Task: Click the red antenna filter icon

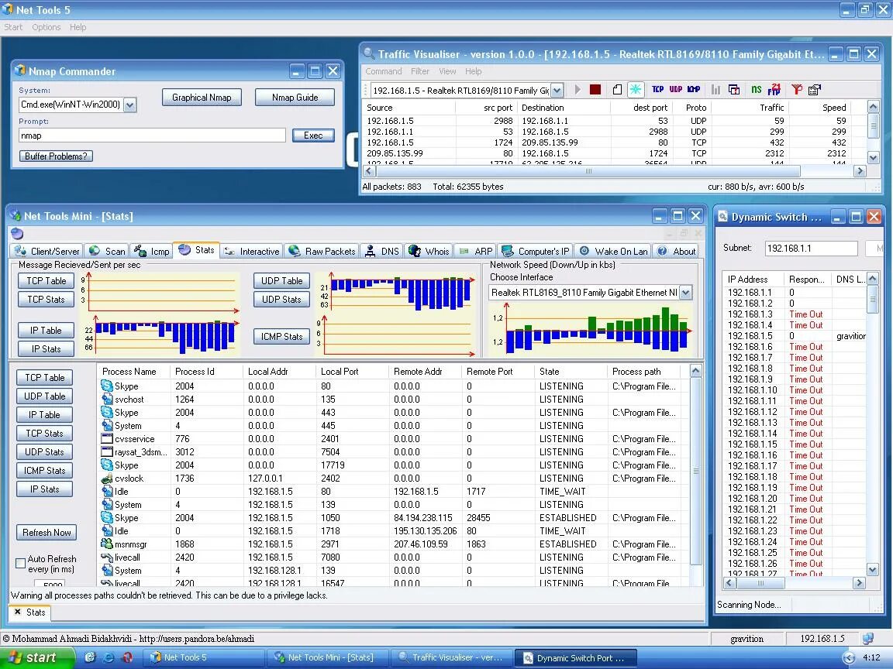Action: tap(797, 89)
